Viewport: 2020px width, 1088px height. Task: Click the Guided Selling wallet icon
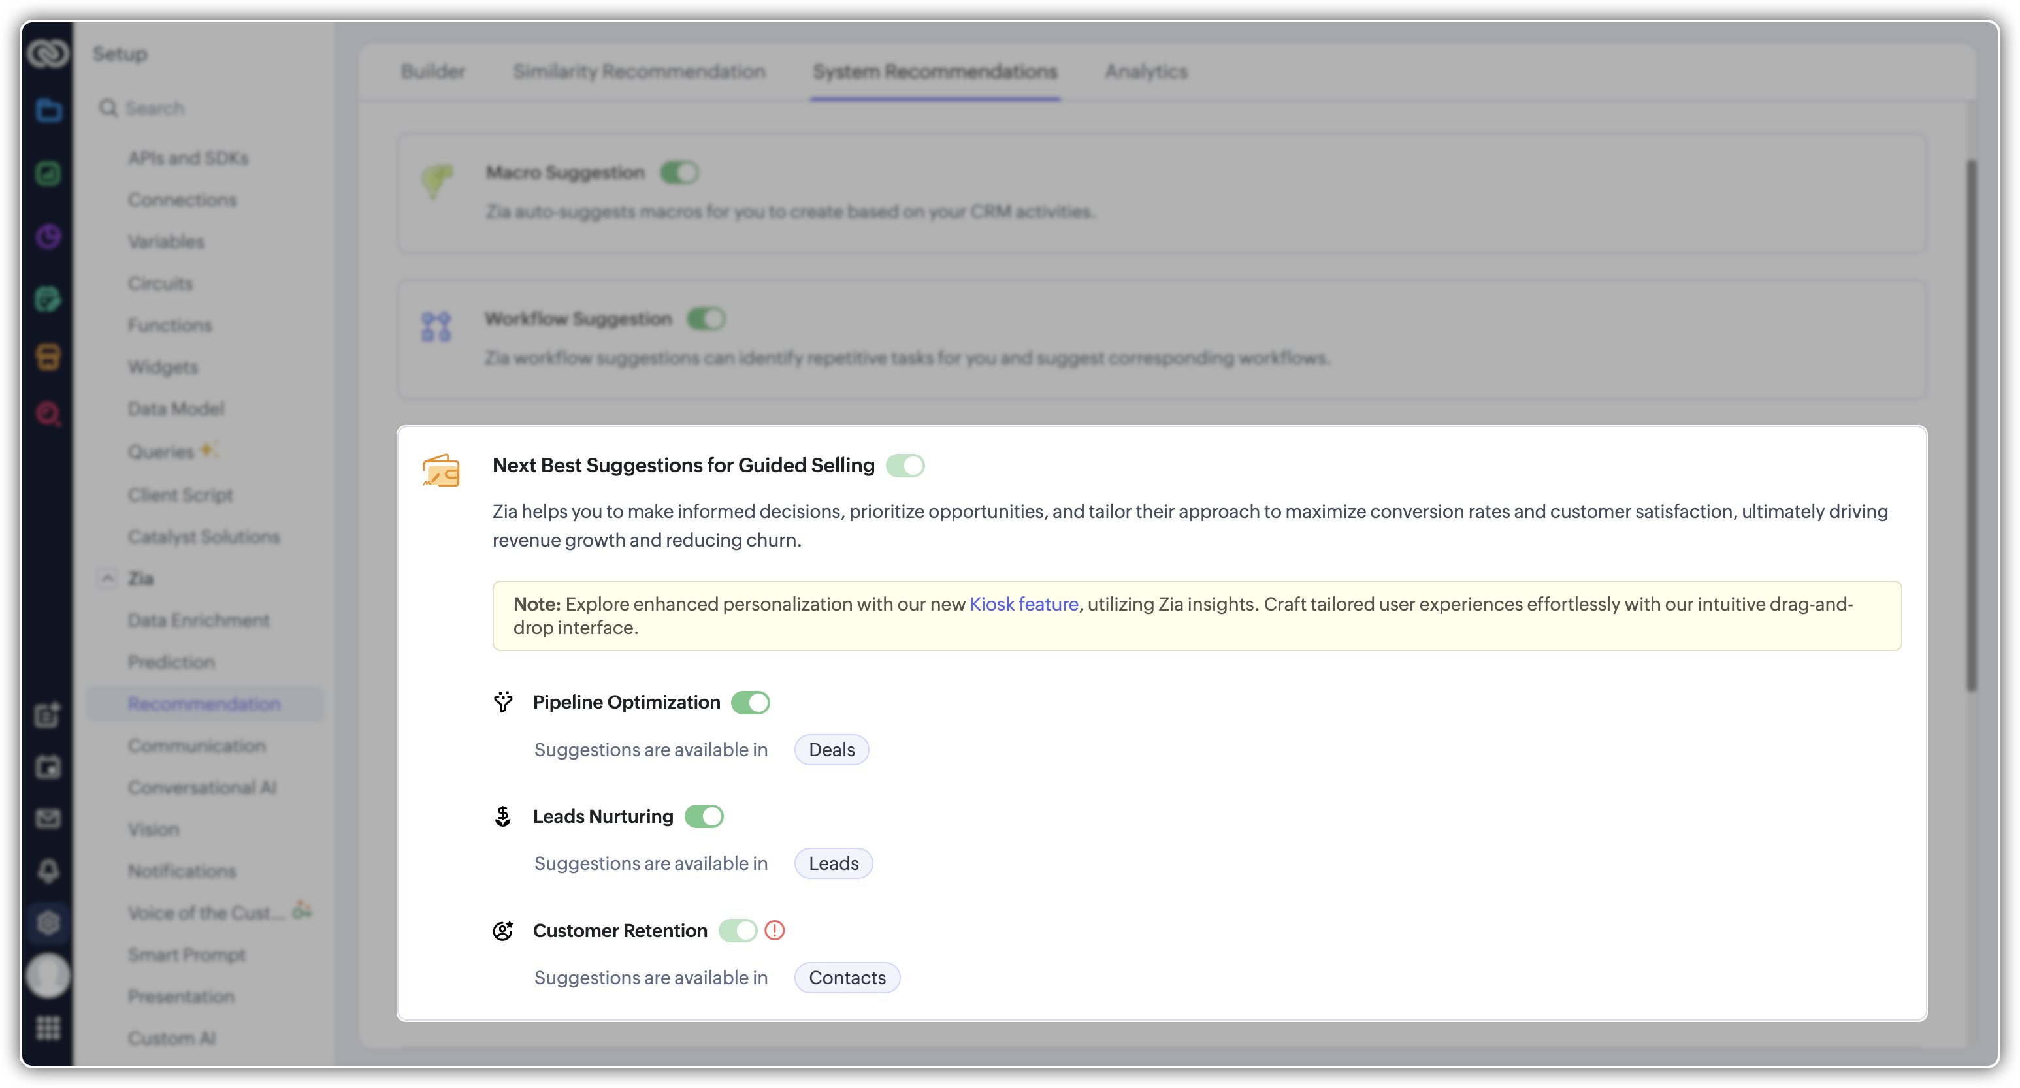tap(442, 471)
